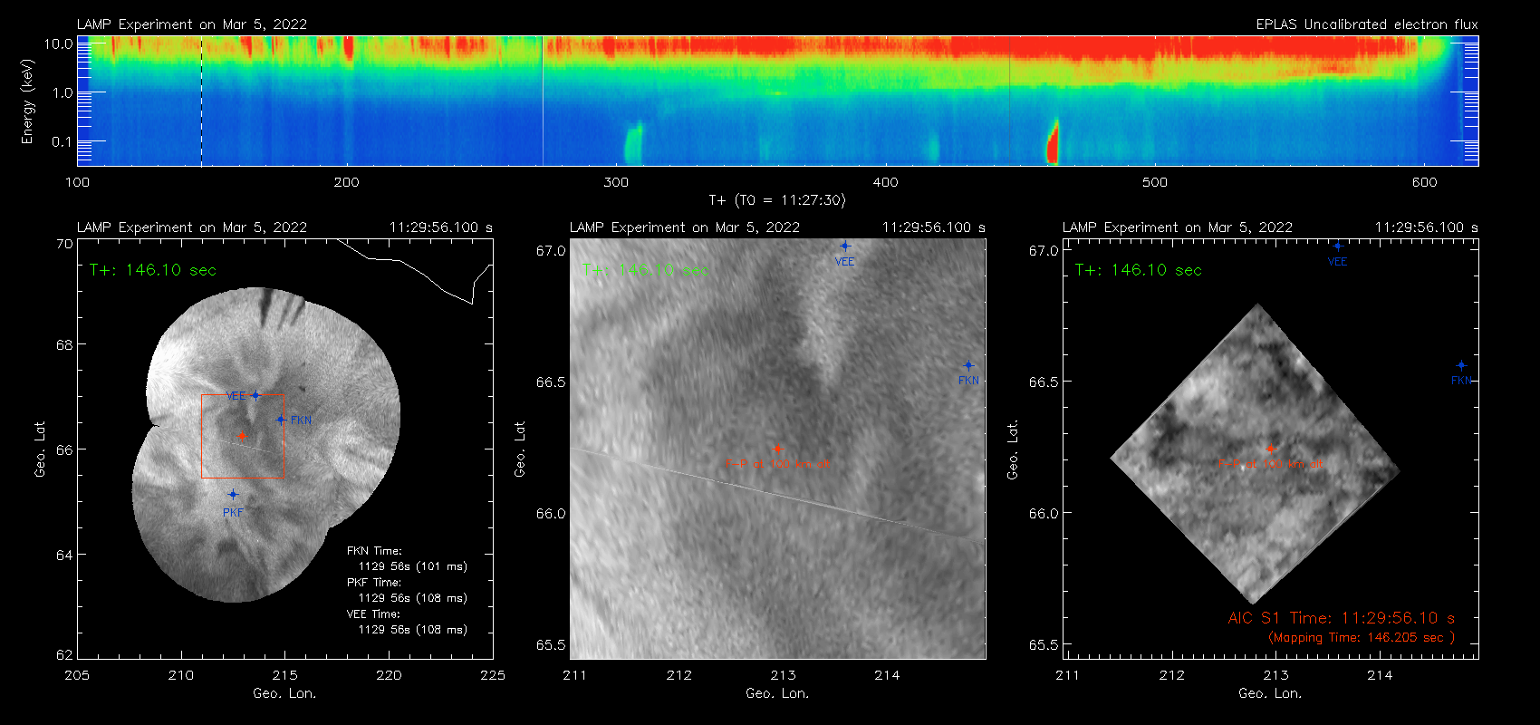Screen dimensions: 1540x725
Task: Click the diamond-shaped AIC camera image
Action: tap(1256, 454)
